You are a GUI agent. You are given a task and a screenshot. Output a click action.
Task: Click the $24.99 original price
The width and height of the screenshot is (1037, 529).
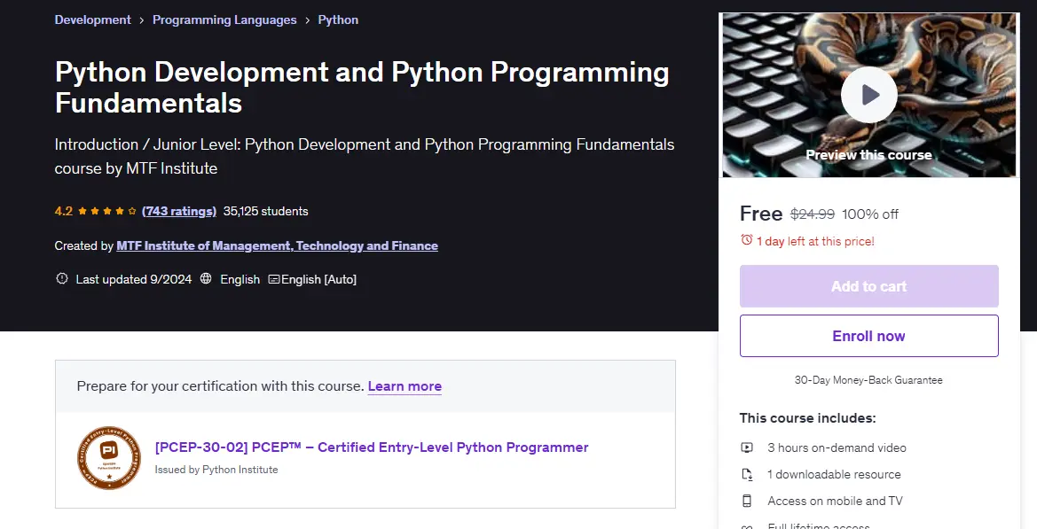point(813,214)
